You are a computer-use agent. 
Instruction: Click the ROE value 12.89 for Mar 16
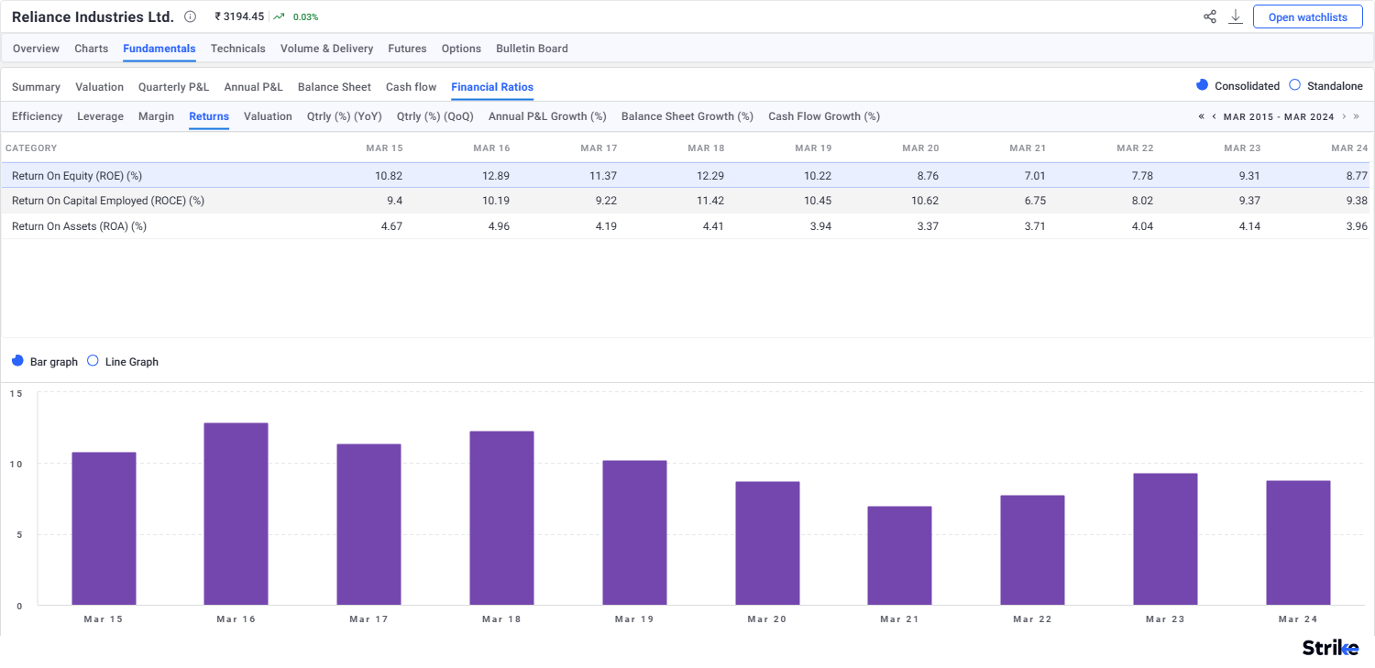coord(496,175)
